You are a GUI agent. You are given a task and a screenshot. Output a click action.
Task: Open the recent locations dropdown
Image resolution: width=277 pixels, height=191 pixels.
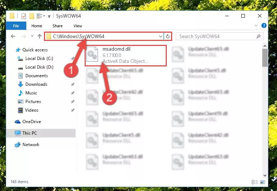pos(32,36)
